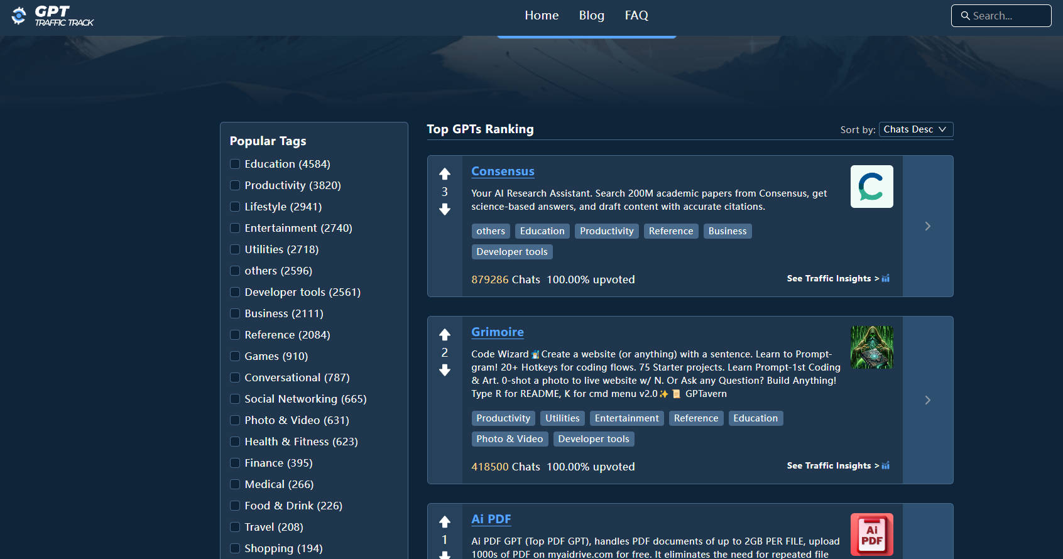Viewport: 1063px width, 559px height.
Task: Enable the Food & Drink tag
Action: coord(235,506)
